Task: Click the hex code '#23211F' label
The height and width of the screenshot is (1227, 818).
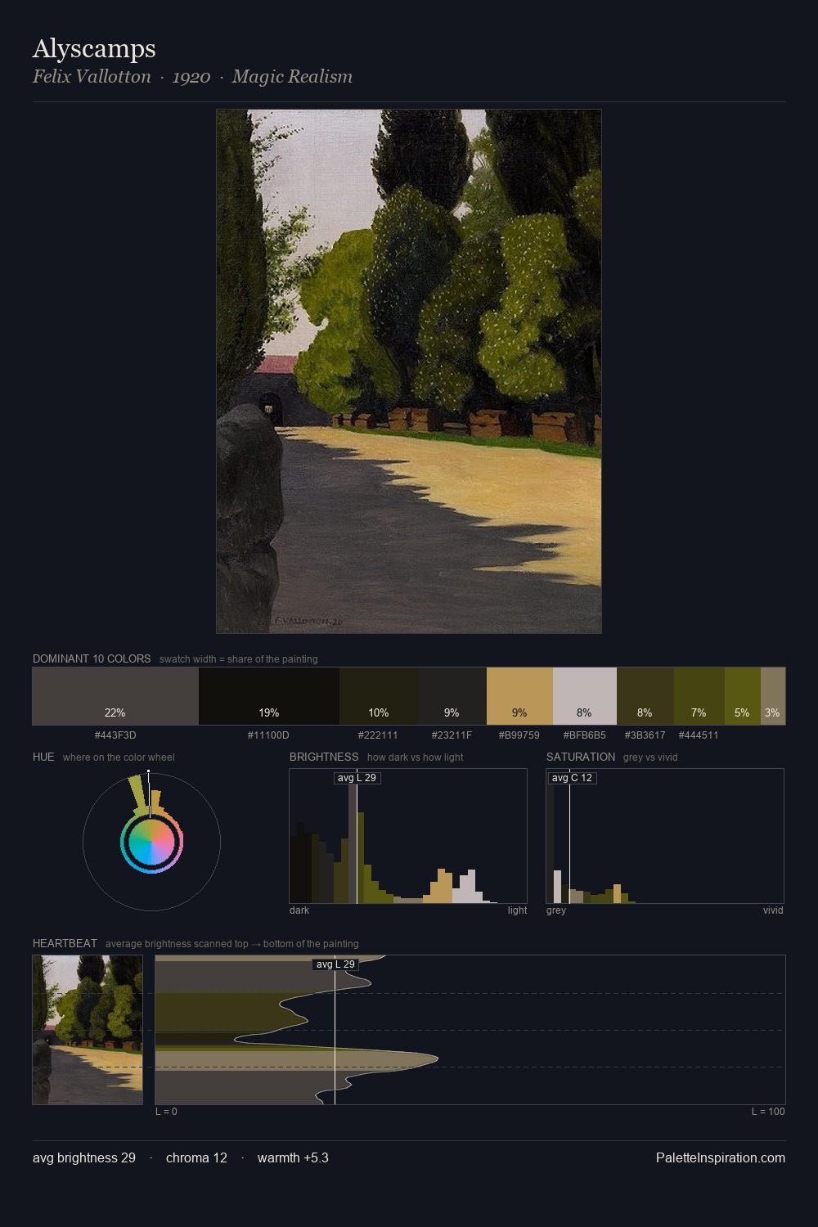Action: pyautogui.click(x=452, y=735)
